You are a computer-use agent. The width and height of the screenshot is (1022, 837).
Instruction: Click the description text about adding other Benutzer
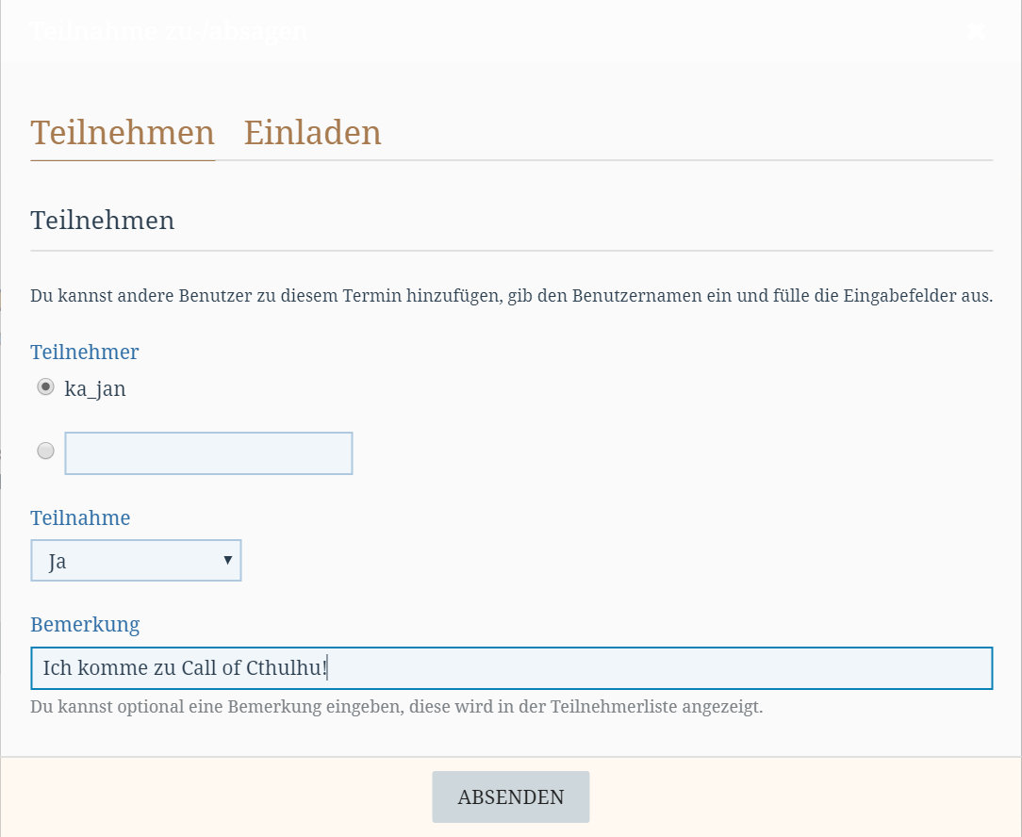point(511,296)
